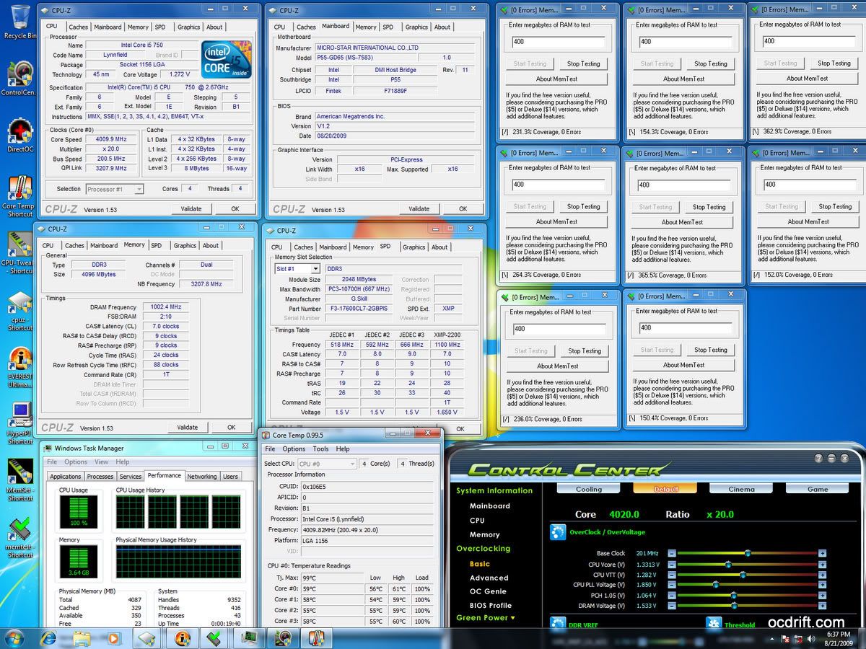866x649 pixels.
Task: Open the Select CPU dropdown in Core Temp
Action: pyautogui.click(x=327, y=464)
